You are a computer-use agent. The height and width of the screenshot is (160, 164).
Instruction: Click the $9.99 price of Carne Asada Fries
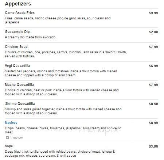(153, 13)
